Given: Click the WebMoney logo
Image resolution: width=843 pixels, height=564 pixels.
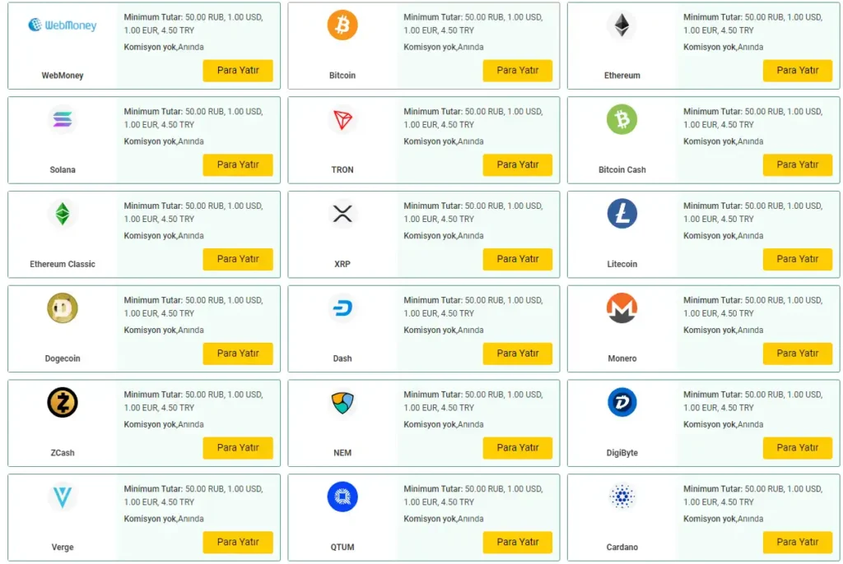Looking at the screenshot, I should 63,25.
